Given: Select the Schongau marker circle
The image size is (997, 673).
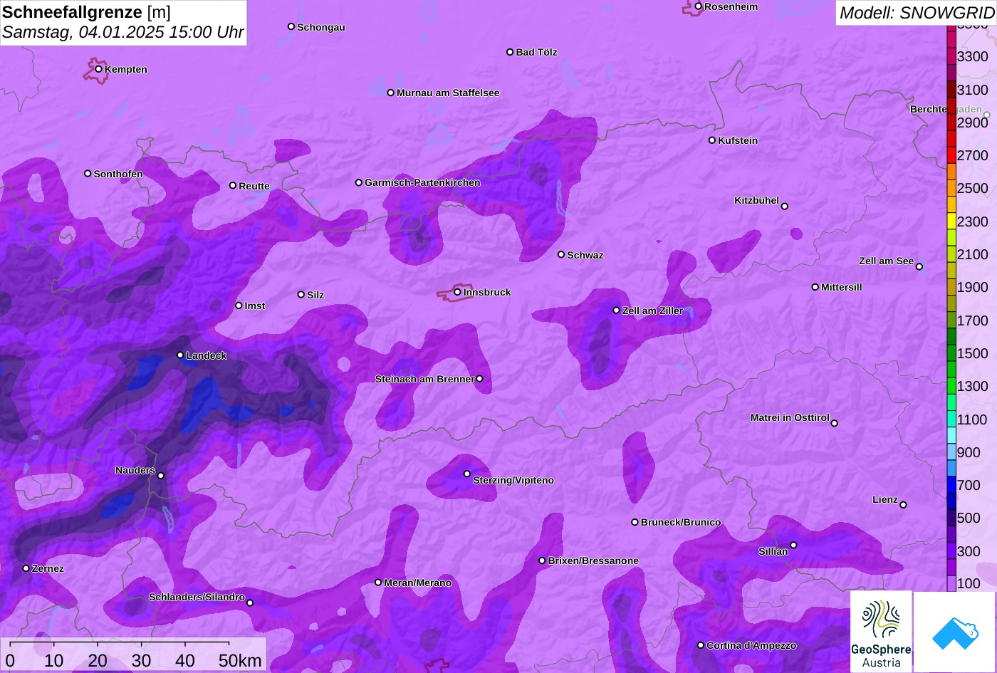Looking at the screenshot, I should 291,26.
